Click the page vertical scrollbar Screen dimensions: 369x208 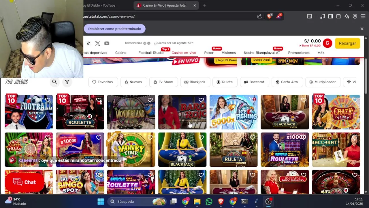(x=366, y=76)
